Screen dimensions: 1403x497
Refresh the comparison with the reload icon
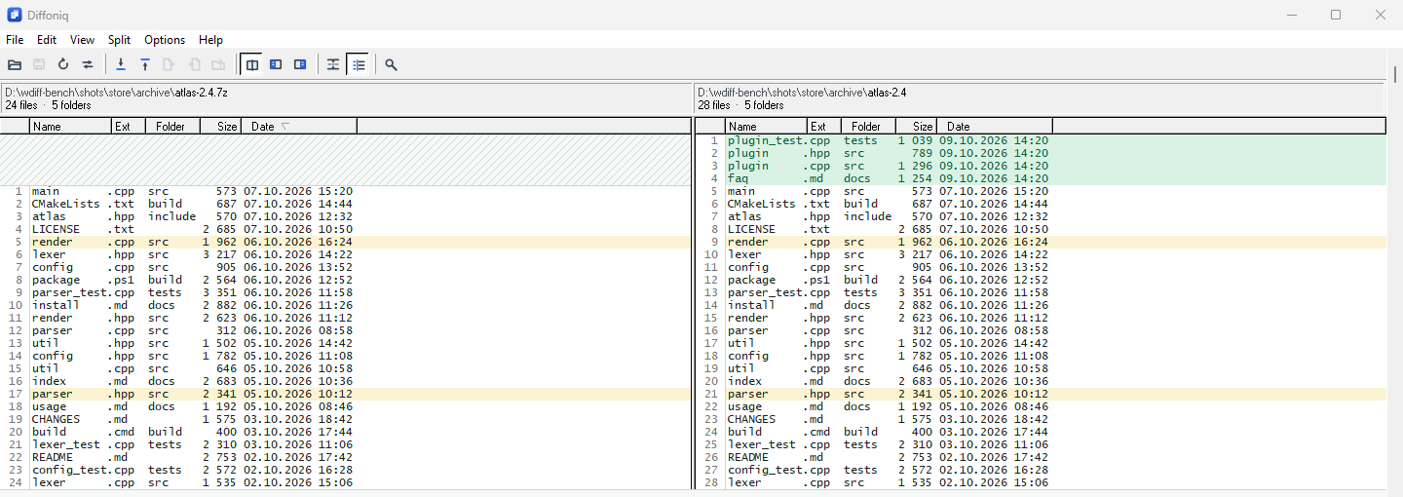coord(63,64)
